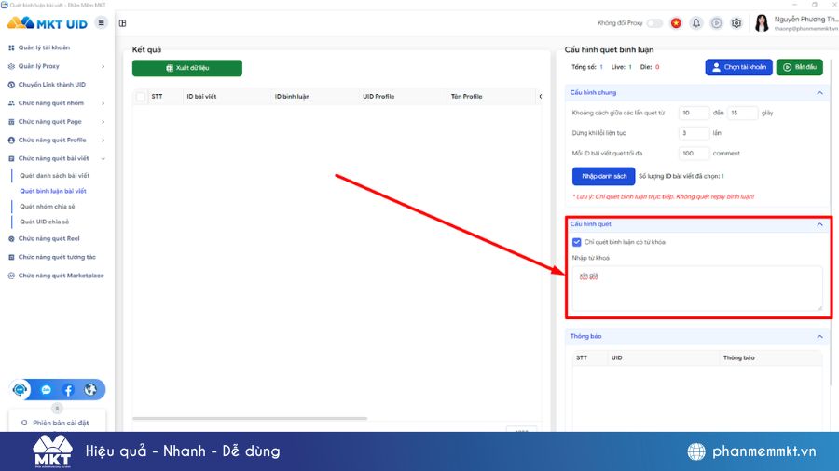
Task: Click the Nhập từ khoá keyword textarea
Action: coord(697,289)
